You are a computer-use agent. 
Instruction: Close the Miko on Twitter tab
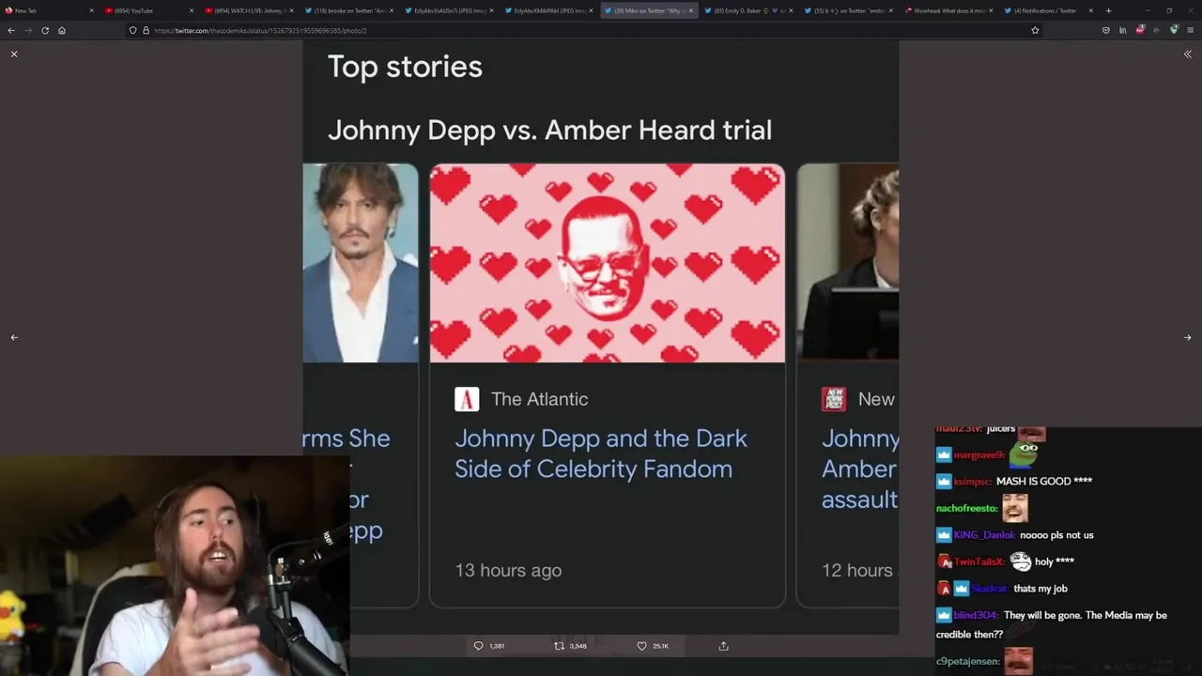click(691, 10)
